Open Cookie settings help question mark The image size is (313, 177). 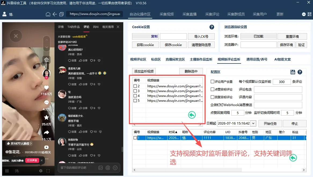point(212,27)
